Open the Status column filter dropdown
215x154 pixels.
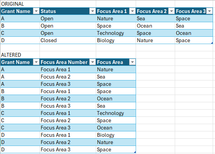[x=93, y=11]
